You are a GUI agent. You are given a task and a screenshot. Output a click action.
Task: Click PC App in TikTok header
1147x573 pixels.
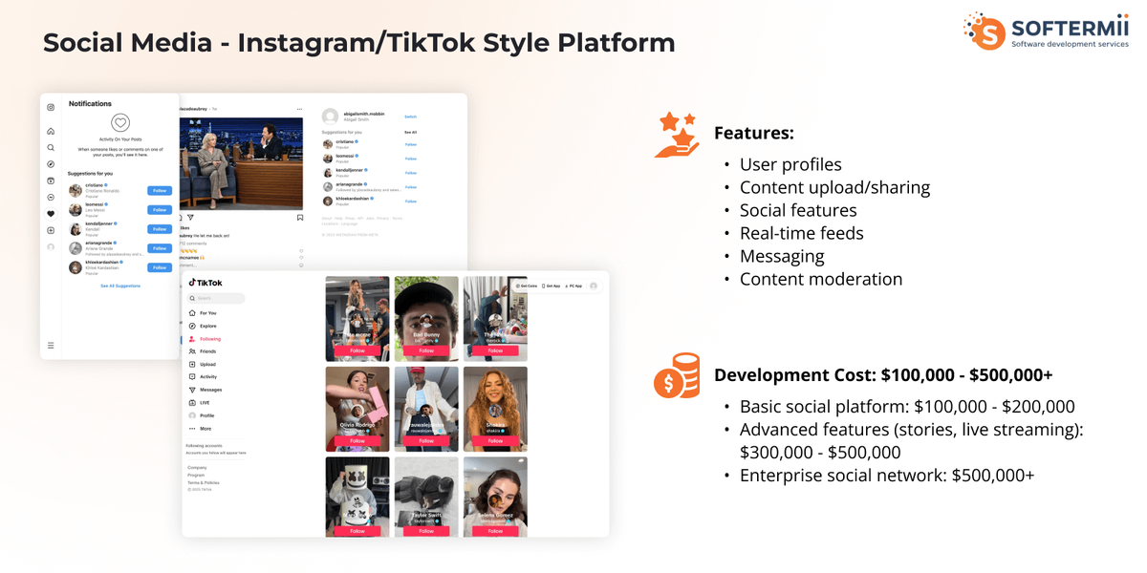573,286
